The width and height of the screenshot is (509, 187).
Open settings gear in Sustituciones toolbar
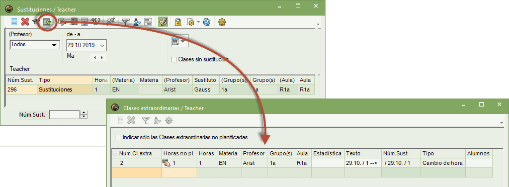point(222,22)
